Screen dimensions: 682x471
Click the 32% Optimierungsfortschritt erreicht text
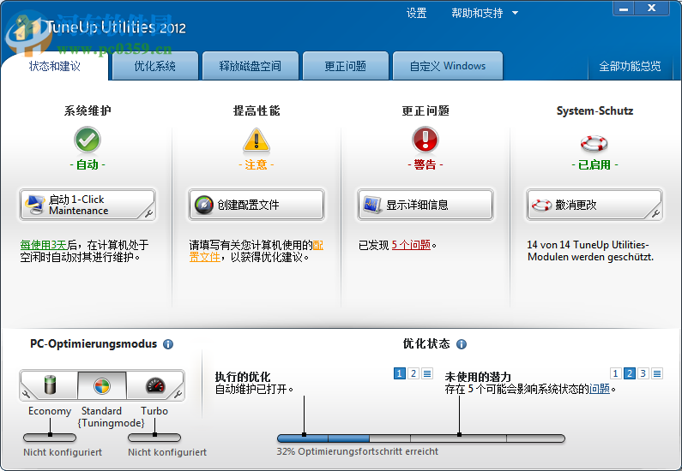click(x=357, y=451)
